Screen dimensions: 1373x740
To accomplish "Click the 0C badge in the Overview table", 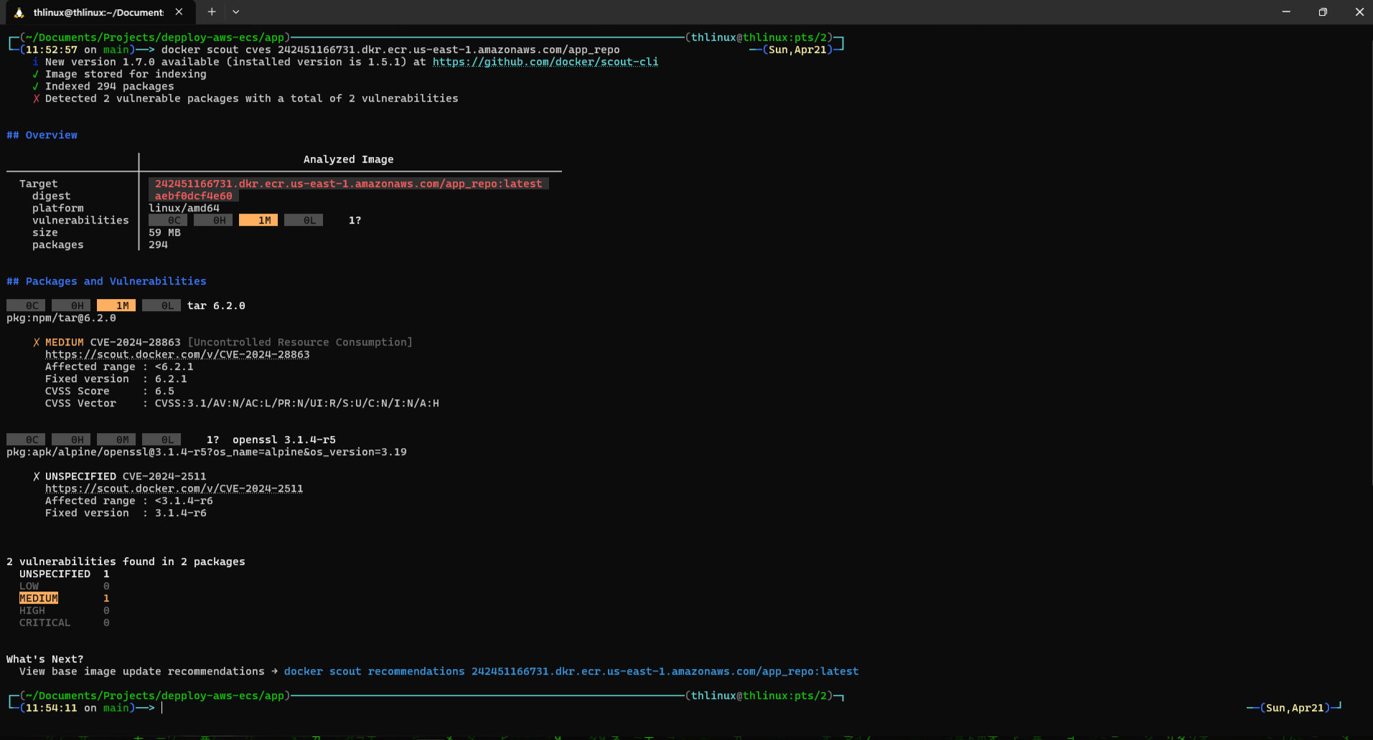I will coord(168,220).
